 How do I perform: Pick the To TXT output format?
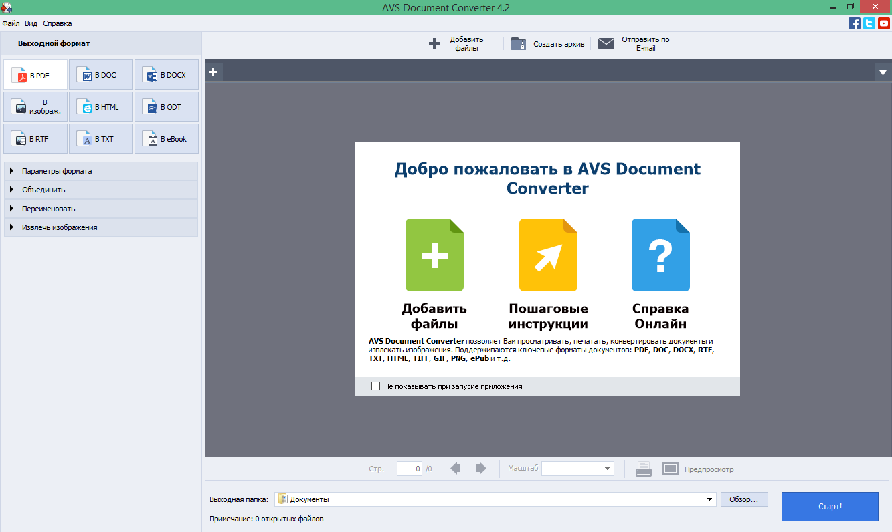click(101, 139)
